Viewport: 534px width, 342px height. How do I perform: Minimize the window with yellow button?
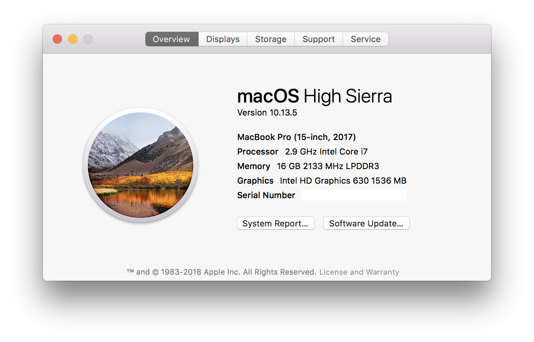[73, 39]
